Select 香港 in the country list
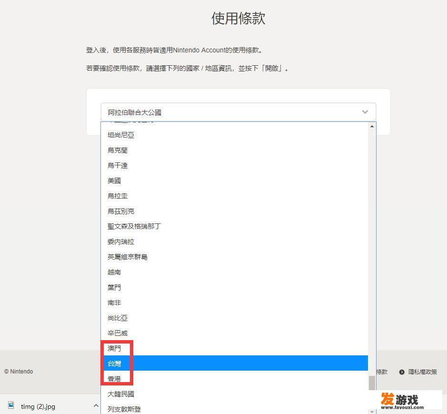The height and width of the screenshot is (414, 447). 234,379
